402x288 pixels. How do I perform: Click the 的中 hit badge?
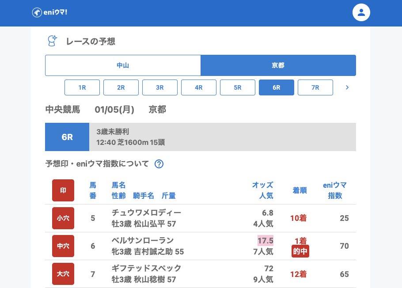300,252
